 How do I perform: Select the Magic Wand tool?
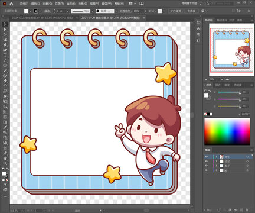pyautogui.click(x=5, y=34)
